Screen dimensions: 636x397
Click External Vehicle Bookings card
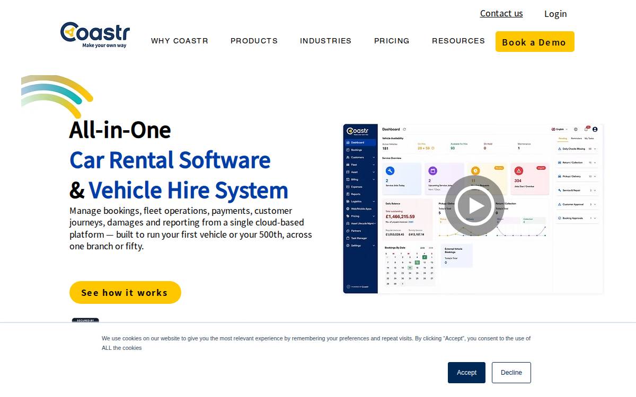456,256
